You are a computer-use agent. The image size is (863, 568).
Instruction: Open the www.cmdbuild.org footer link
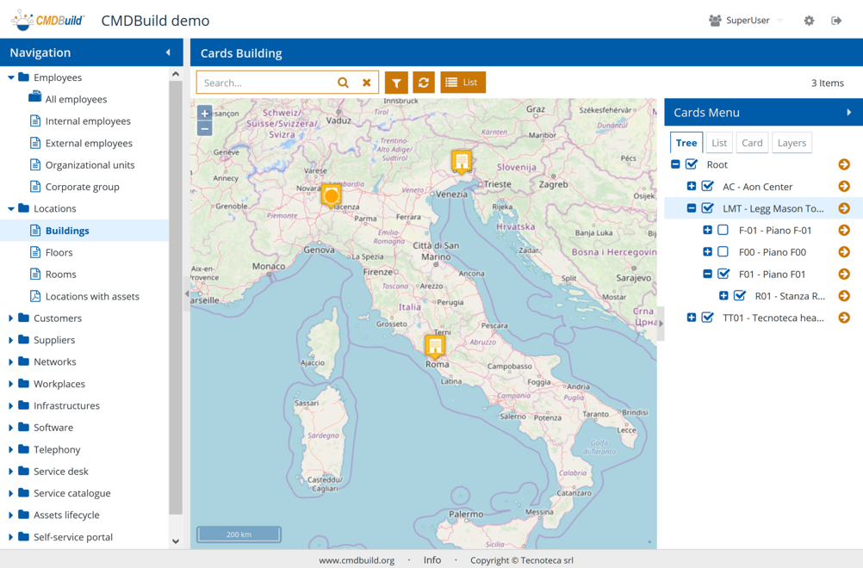click(x=357, y=560)
